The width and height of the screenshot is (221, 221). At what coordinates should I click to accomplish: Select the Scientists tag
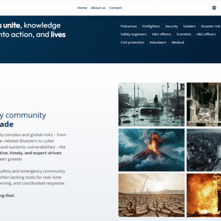(184, 34)
